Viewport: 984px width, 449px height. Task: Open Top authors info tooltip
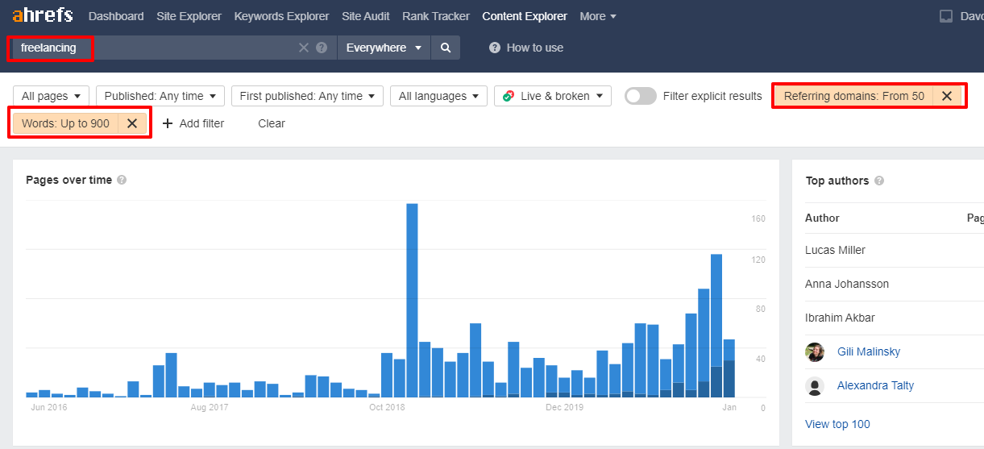879,181
